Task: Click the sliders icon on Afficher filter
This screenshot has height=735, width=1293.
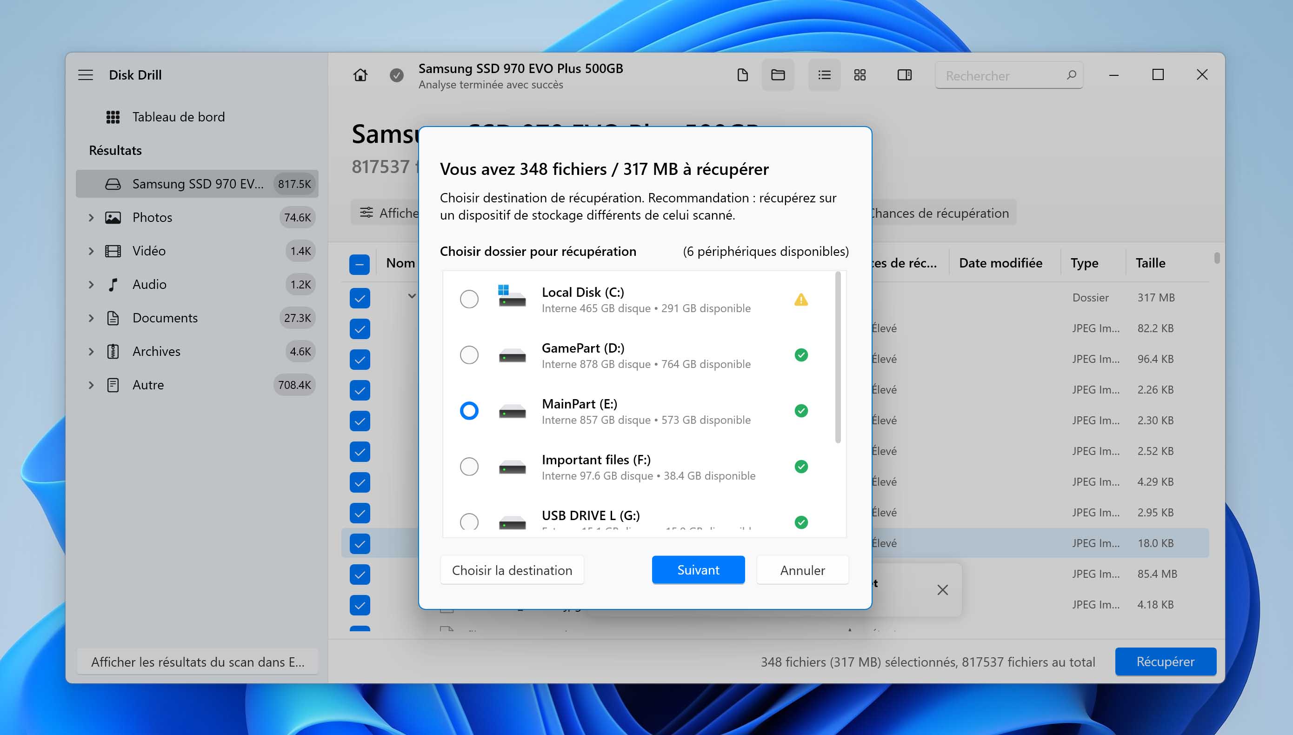Action: [x=367, y=213]
